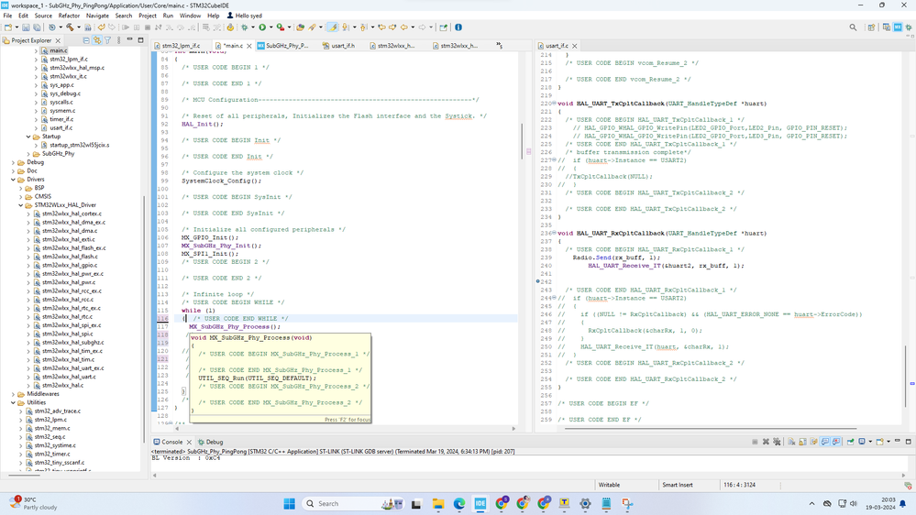
Task: Open the toolbar search magnifier icon
Action: tap(853, 27)
